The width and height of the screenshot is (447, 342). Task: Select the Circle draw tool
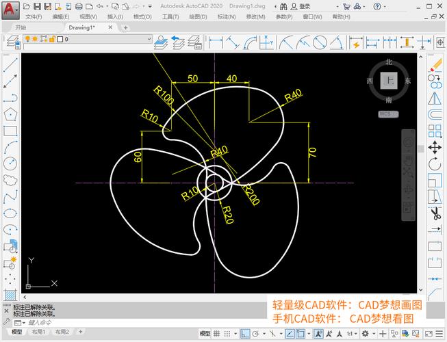[10, 163]
